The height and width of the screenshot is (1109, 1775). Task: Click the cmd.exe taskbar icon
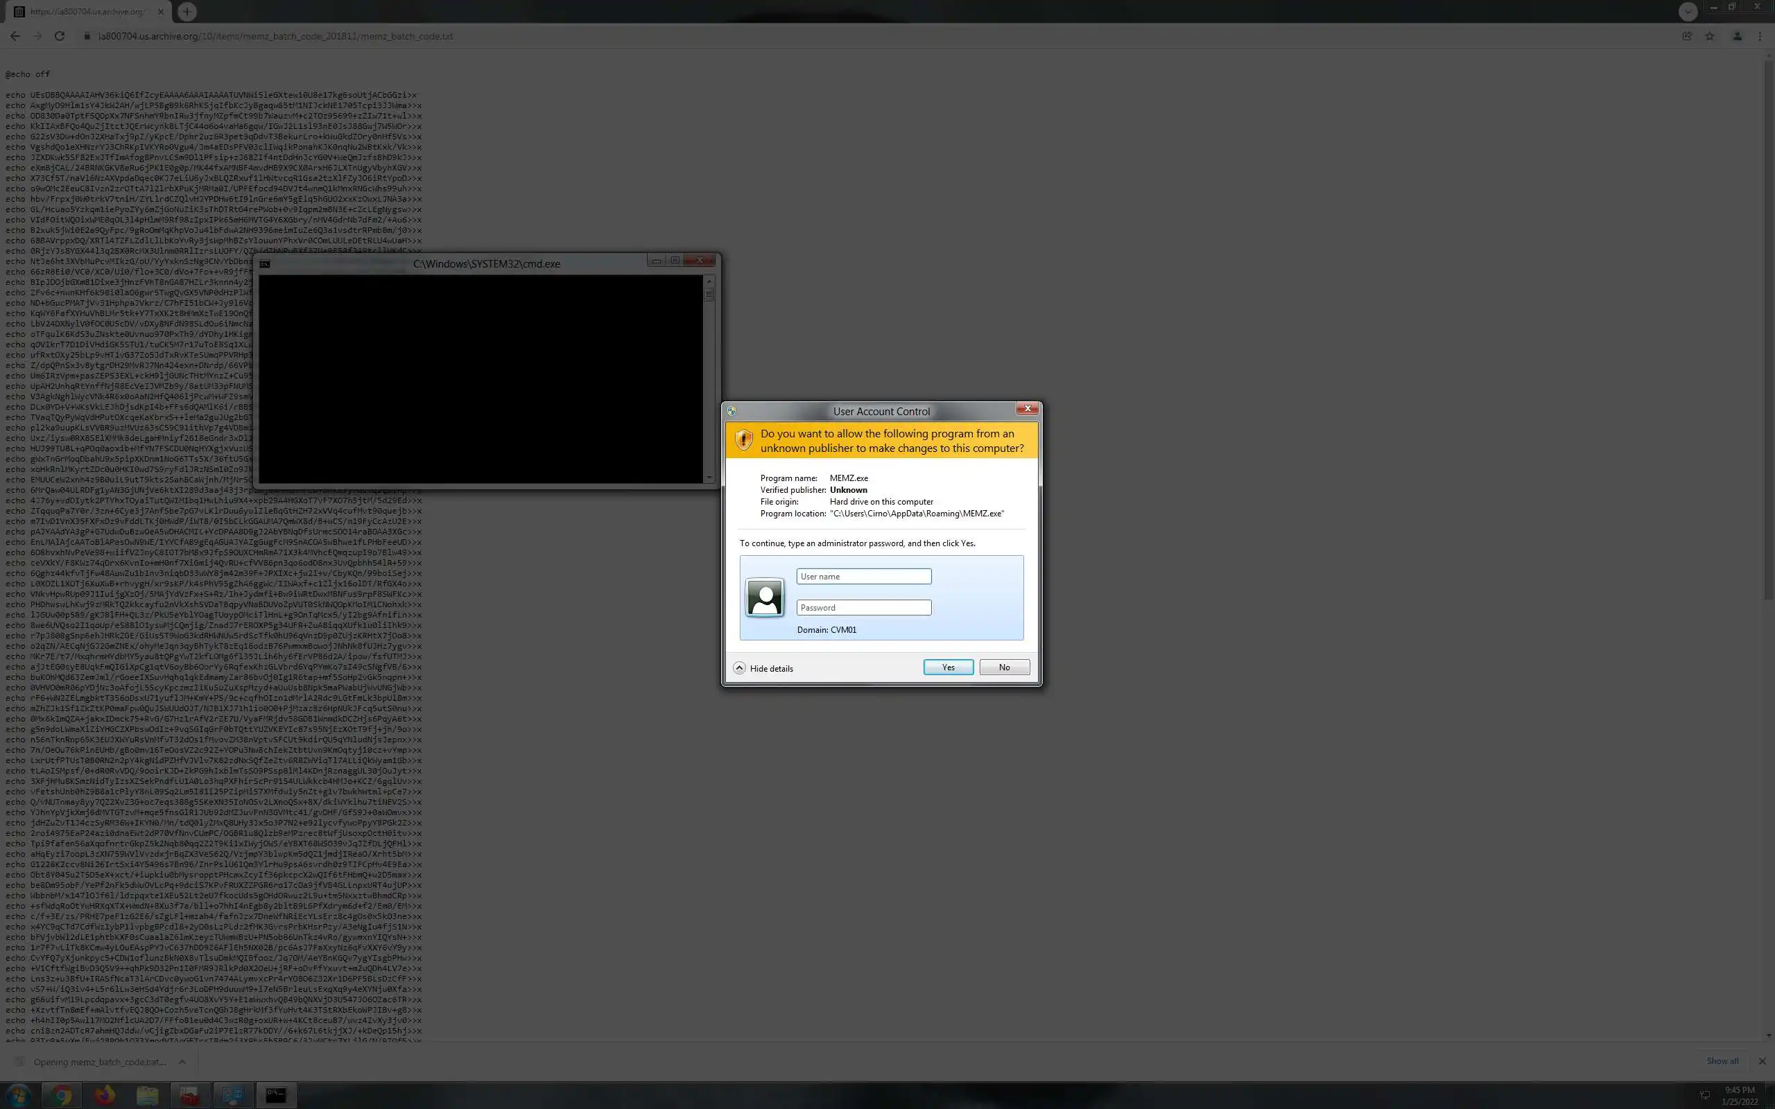click(x=276, y=1095)
